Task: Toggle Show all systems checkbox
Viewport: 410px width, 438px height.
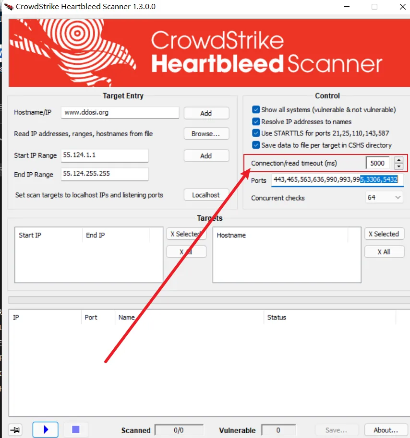Action: [x=256, y=109]
